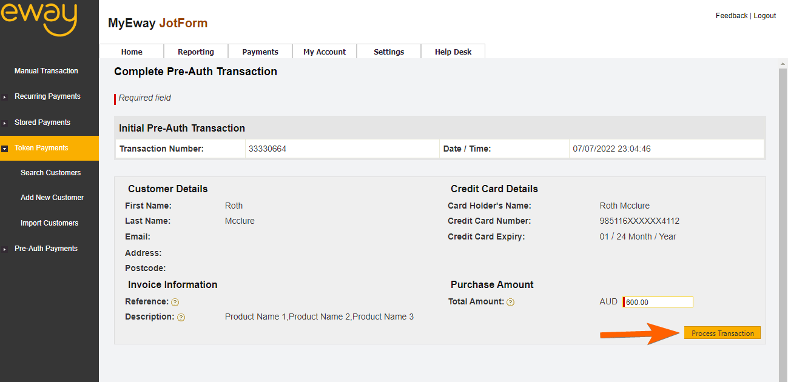Open the Help Desk tab
788x382 pixels.
[x=453, y=52]
